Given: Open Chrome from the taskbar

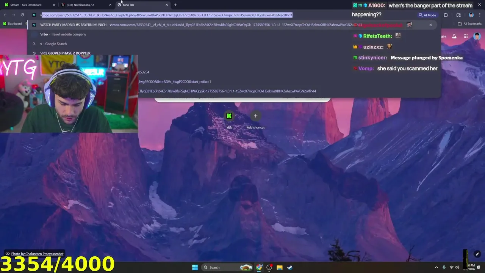Looking at the screenshot, I should 259,267.
